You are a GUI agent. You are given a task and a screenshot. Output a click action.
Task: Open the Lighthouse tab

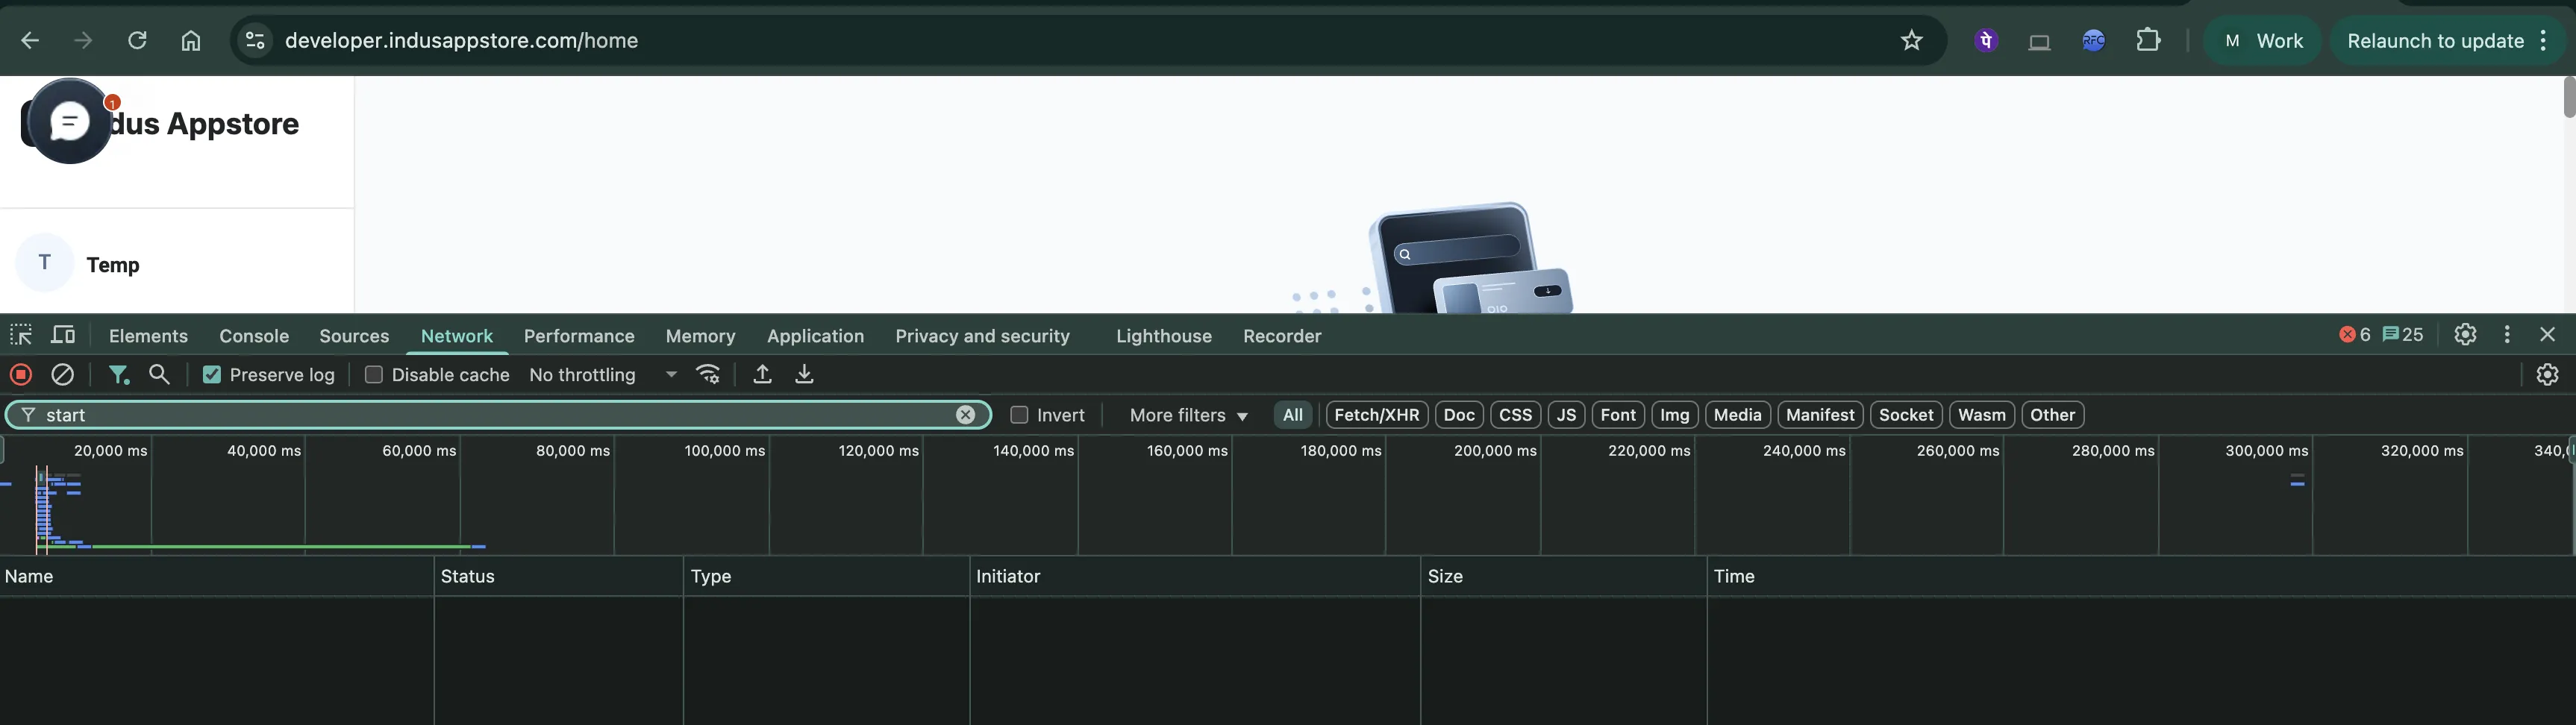point(1164,336)
